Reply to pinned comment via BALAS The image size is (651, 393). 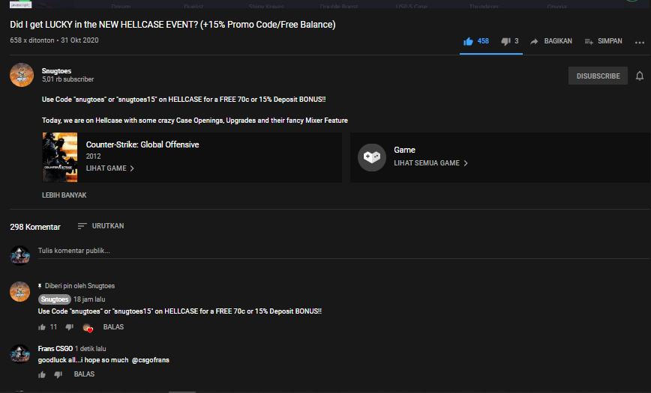(113, 327)
